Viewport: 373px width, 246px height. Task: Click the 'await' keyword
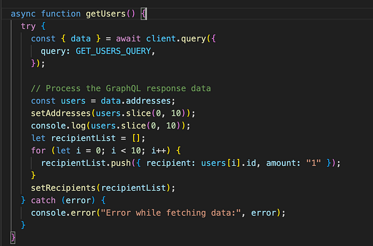(x=128, y=38)
